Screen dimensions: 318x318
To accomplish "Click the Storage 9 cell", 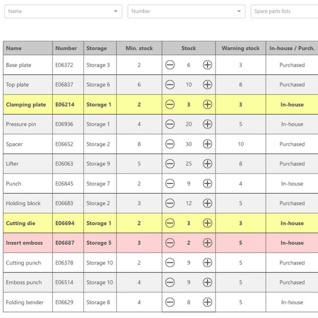I will (100, 164).
